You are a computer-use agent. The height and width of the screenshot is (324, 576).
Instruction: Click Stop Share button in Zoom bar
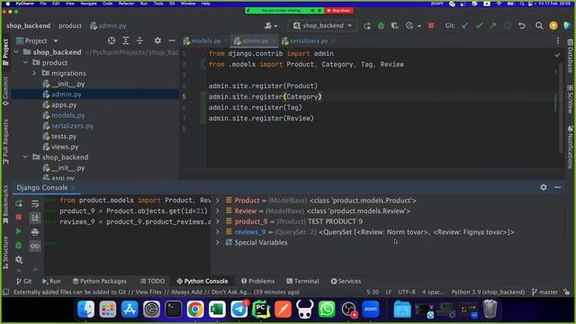coord(338,11)
